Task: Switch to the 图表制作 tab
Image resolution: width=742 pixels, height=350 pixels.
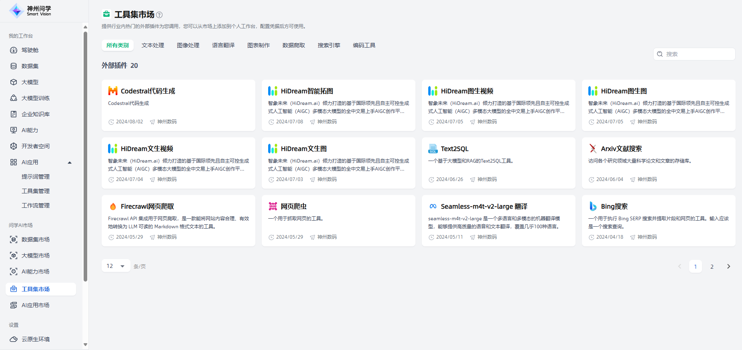Action: click(x=259, y=45)
